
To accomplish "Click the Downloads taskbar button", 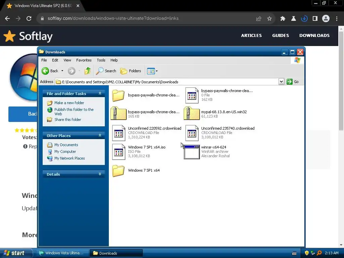I will pyautogui.click(x=116, y=253).
